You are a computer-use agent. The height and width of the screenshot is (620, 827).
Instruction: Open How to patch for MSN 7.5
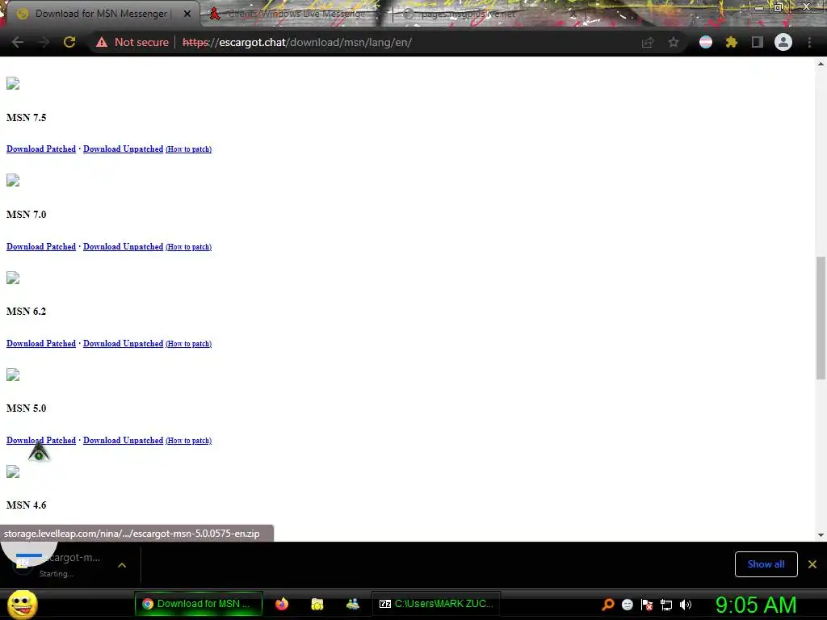click(x=189, y=149)
